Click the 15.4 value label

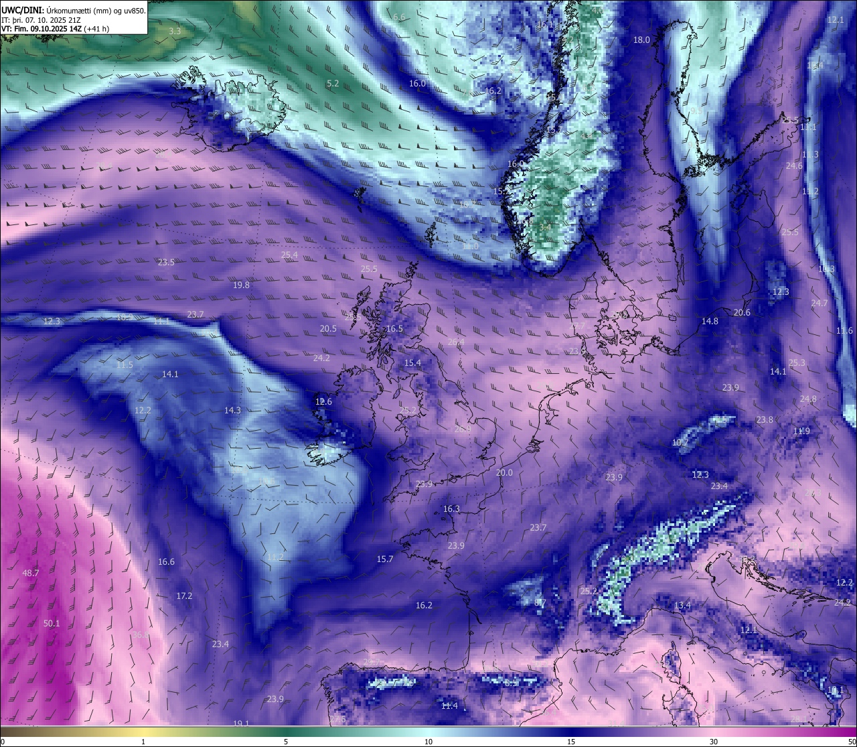click(x=412, y=362)
